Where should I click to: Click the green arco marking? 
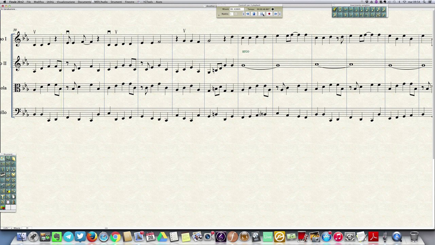[x=246, y=51]
